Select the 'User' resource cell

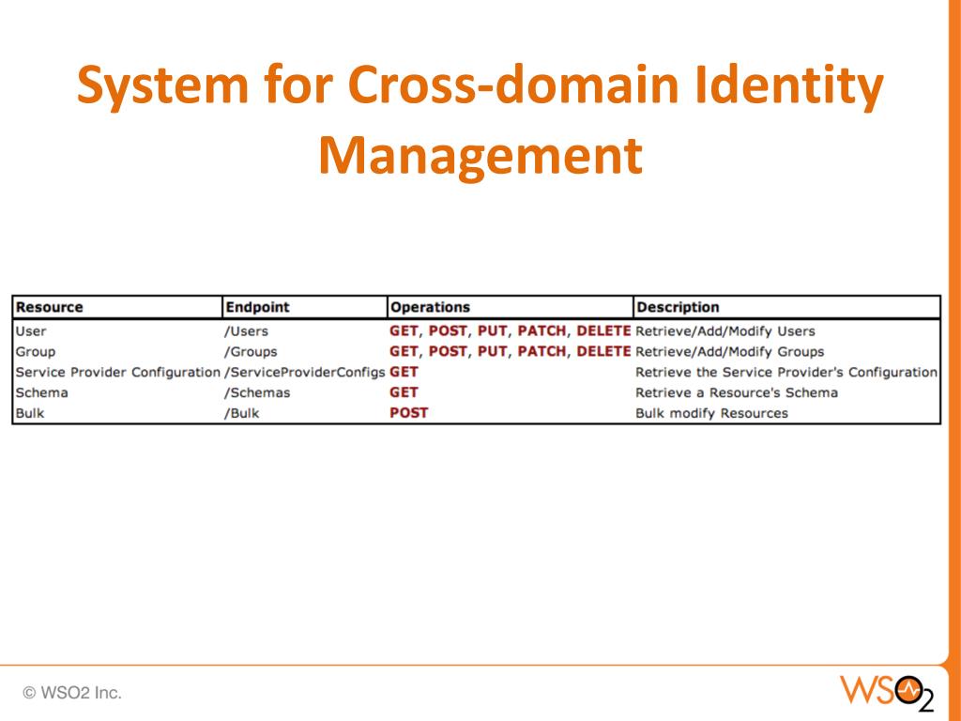(31, 331)
